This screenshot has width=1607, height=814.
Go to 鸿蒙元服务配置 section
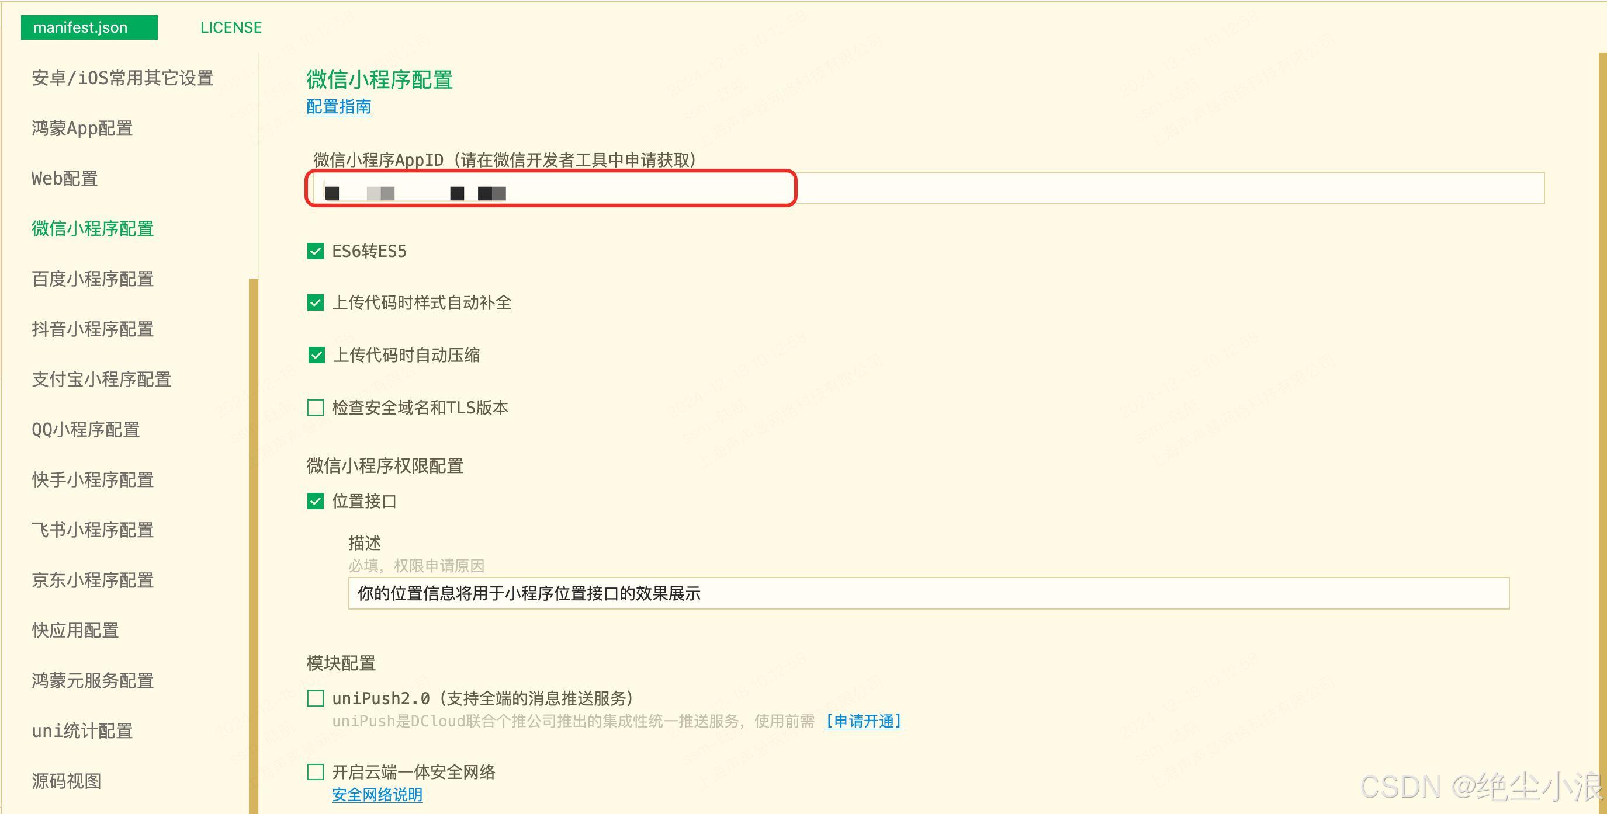pyautogui.click(x=93, y=680)
